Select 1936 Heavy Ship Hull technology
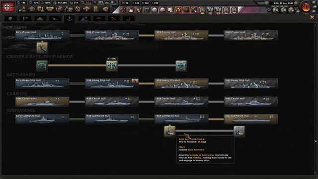Image resolution: width=318 pixels, height=179 pixels. pos(112,84)
